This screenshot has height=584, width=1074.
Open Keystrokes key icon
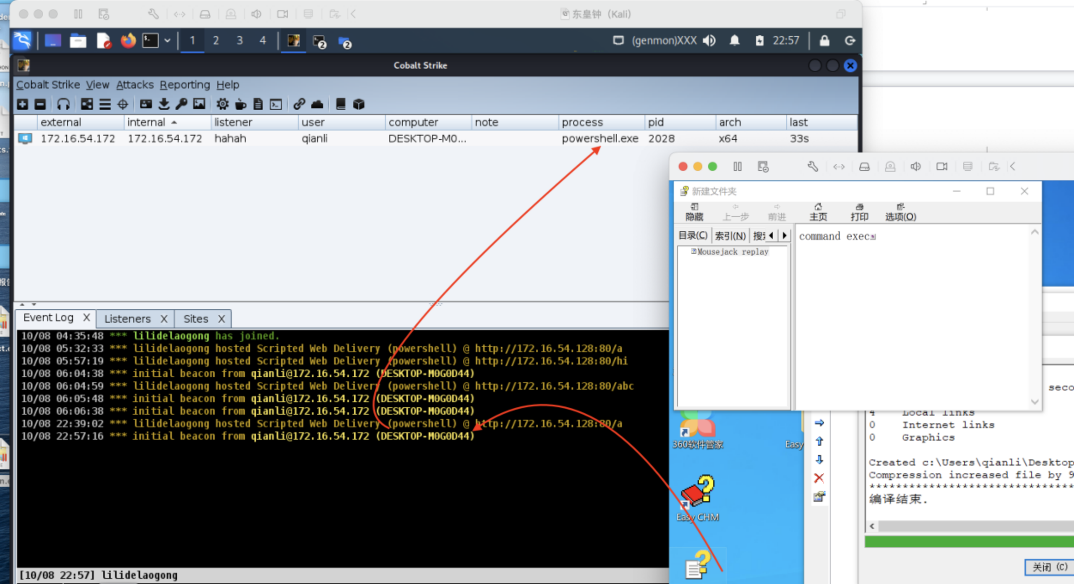tap(181, 104)
